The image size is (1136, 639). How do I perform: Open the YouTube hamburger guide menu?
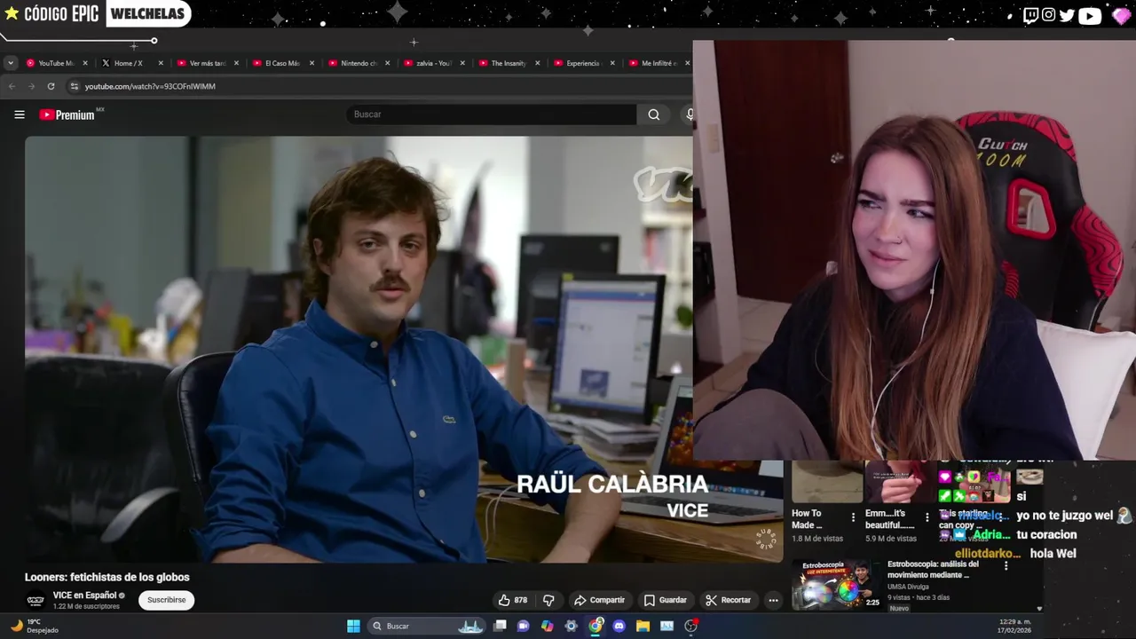pos(20,114)
